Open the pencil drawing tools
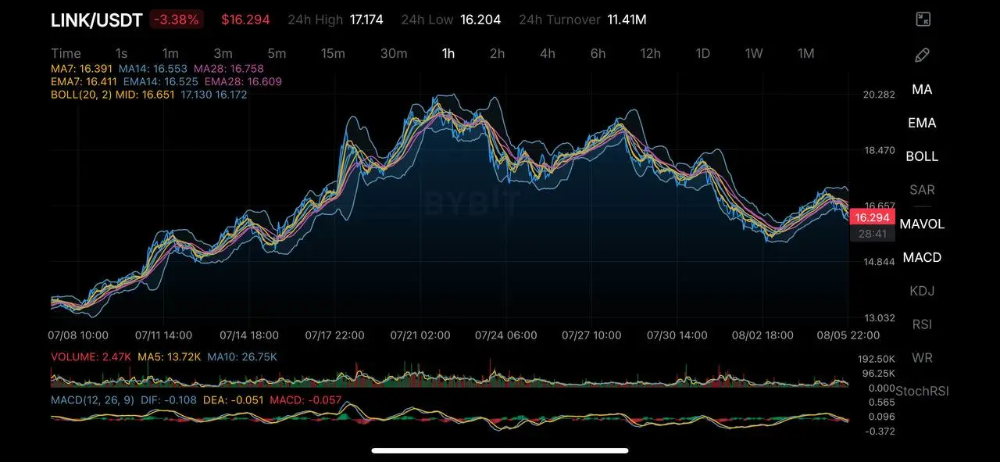This screenshot has width=1000, height=462. click(922, 55)
